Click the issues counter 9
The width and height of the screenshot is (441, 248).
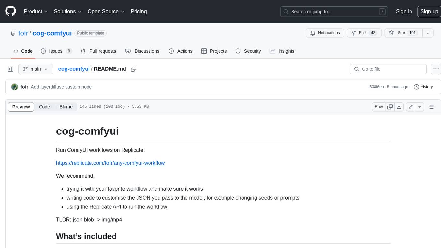[x=69, y=51]
